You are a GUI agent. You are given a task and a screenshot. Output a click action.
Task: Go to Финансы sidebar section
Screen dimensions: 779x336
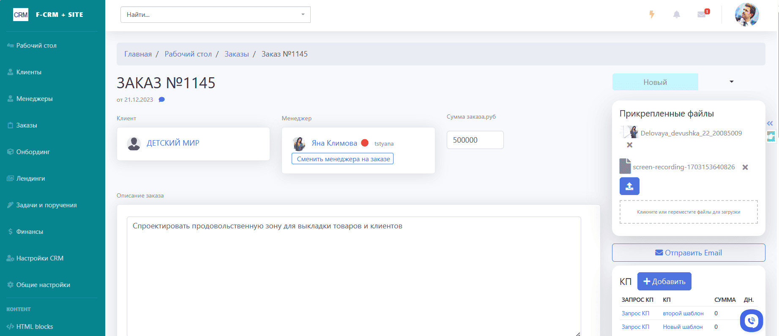tap(30, 232)
